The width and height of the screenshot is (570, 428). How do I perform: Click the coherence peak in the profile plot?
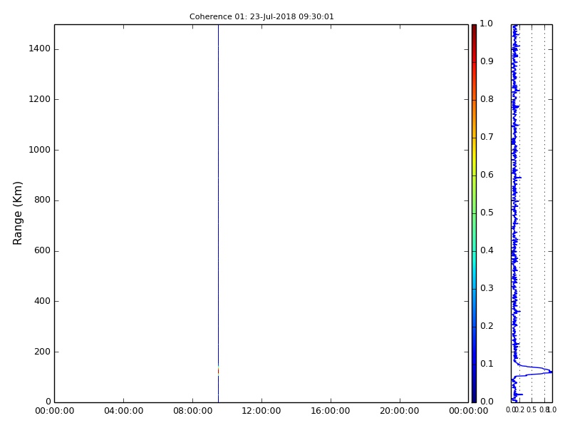549,372
